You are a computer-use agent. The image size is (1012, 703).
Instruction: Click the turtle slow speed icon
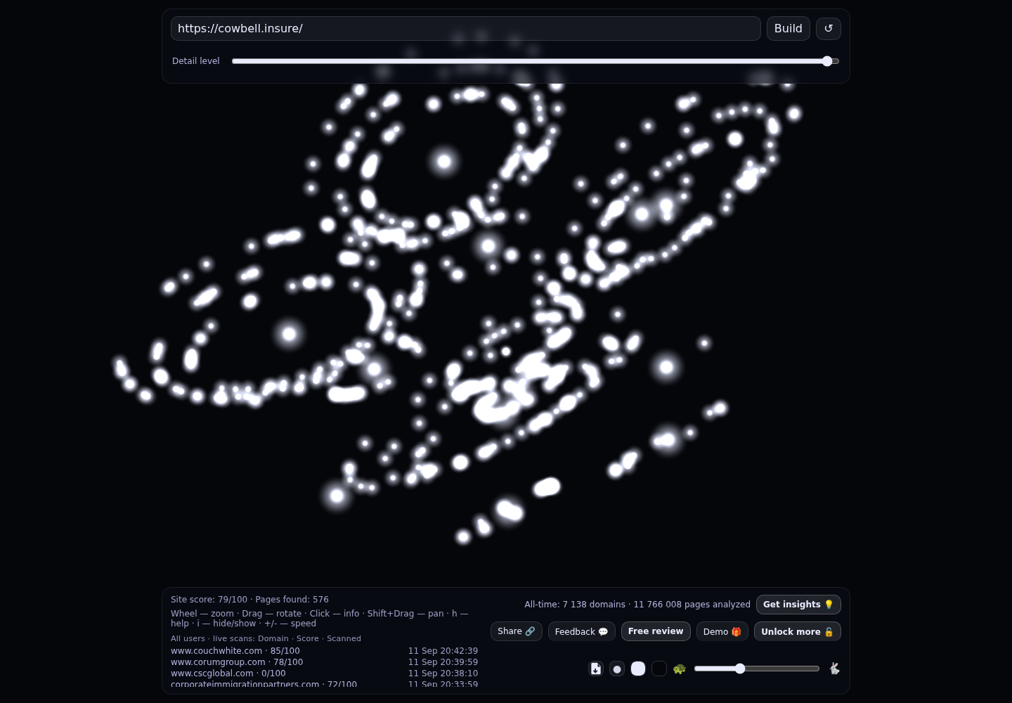pos(679,669)
